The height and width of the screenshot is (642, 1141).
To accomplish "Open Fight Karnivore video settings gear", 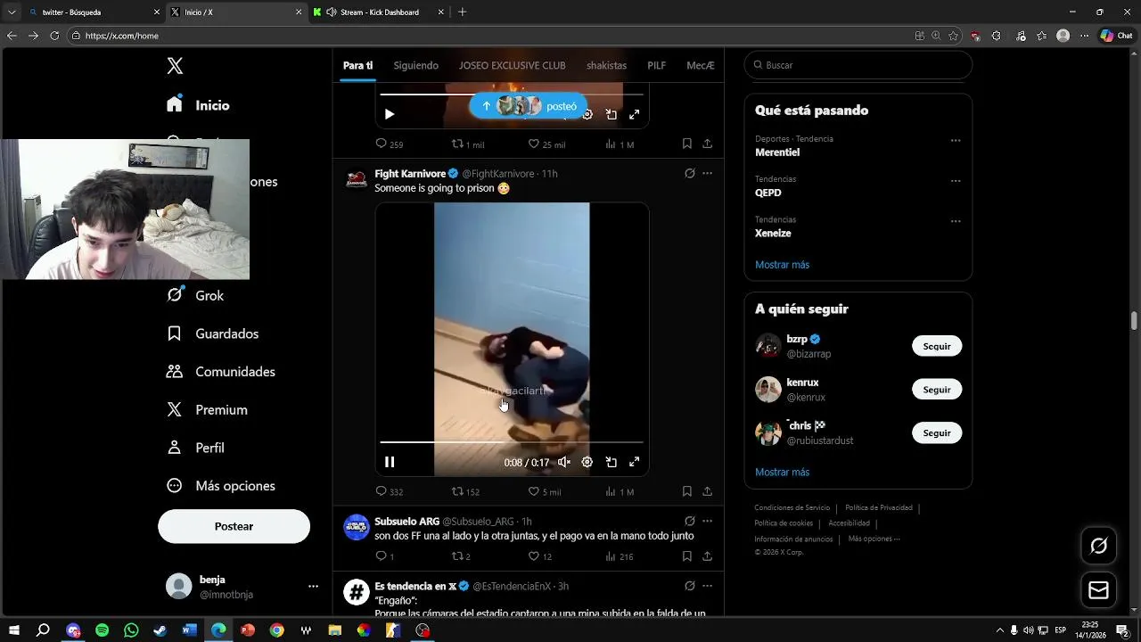I will coord(587,462).
